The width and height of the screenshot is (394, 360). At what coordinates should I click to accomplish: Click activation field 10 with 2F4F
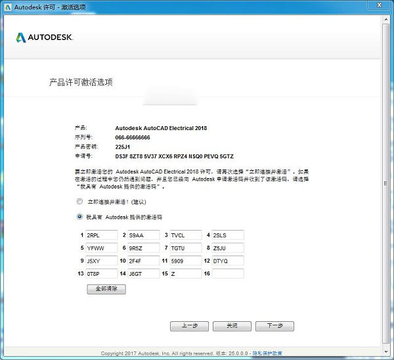pyautogui.click(x=144, y=261)
